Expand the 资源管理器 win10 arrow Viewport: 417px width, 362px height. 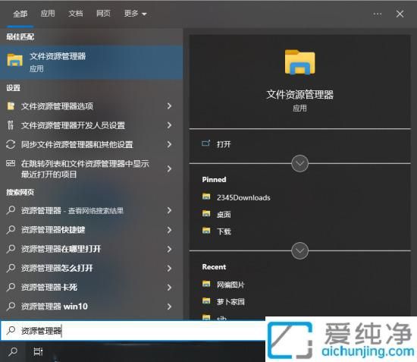click(169, 307)
